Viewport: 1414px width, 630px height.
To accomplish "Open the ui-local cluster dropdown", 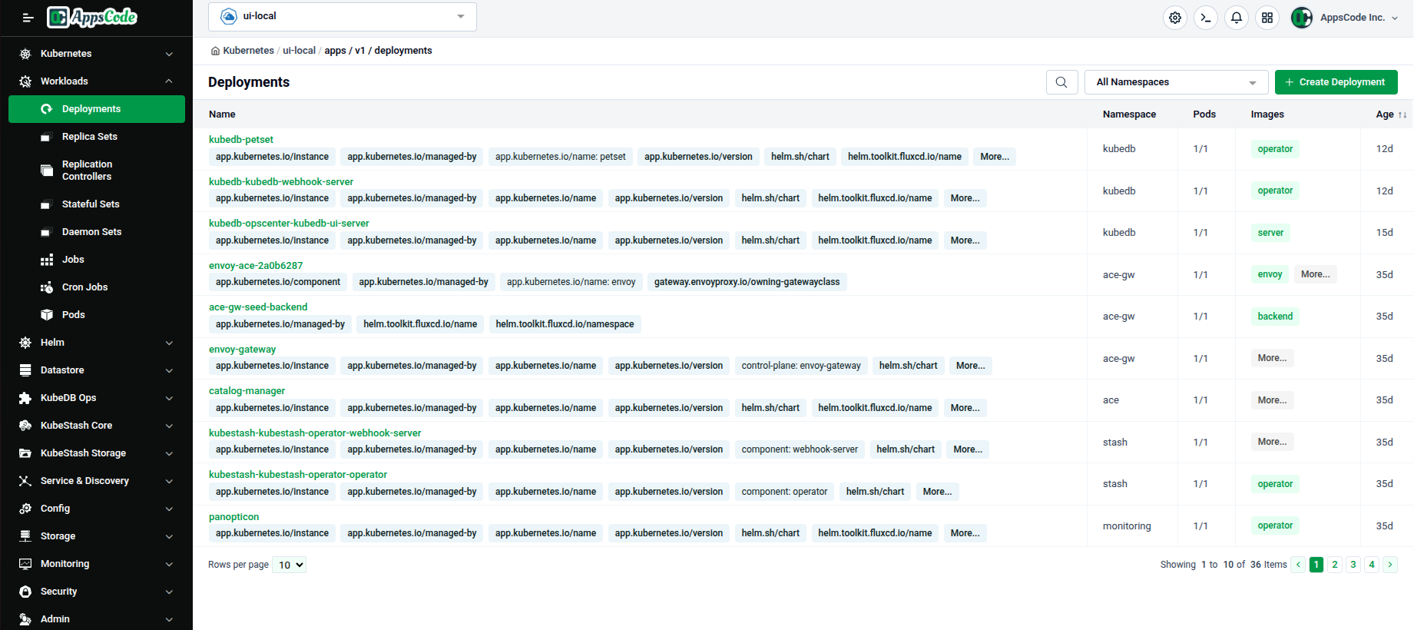I will 343,17.
